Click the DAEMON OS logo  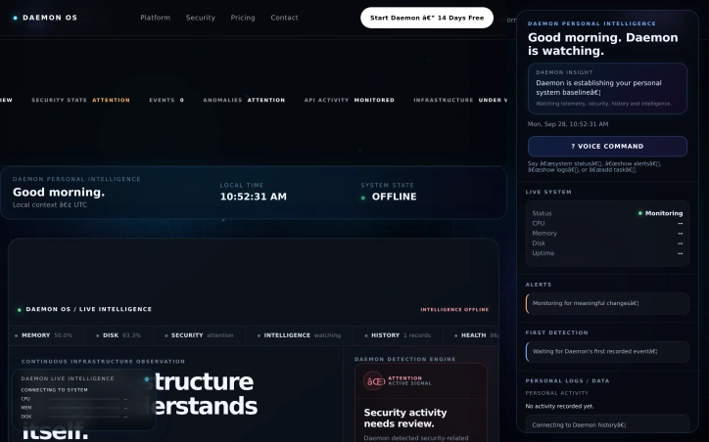click(45, 18)
